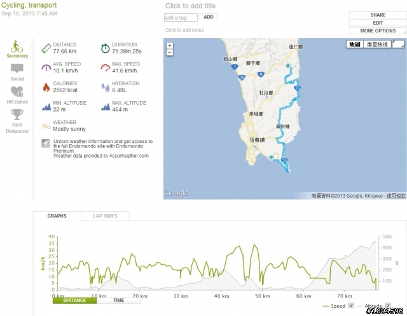Expand the MORE OPTIONS menu

(378, 31)
